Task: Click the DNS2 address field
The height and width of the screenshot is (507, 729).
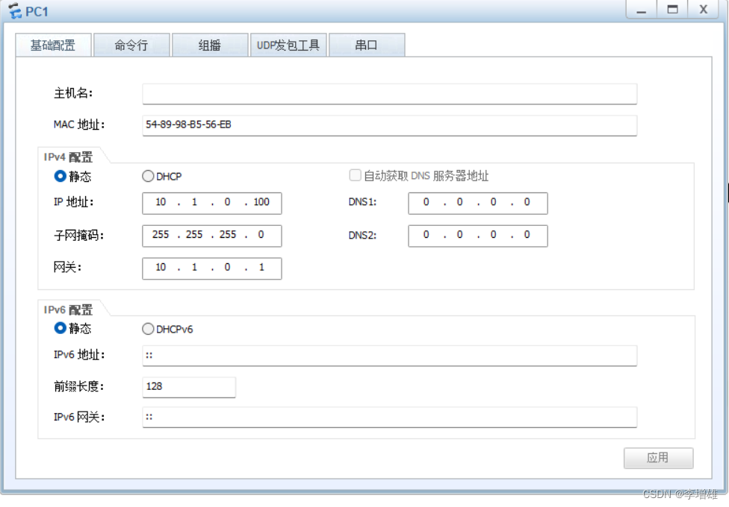Action: (478, 236)
